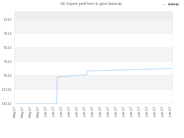Click the 9112 y-axis label

8,75
